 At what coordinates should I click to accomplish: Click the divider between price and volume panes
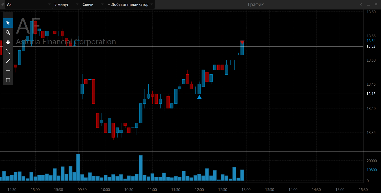(x=190, y=151)
